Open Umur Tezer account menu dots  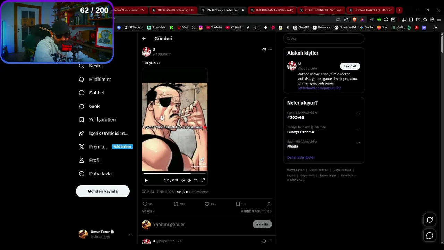click(131, 234)
